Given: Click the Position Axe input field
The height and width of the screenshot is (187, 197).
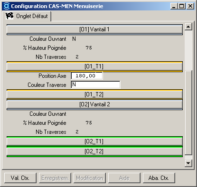Looking at the screenshot, I should pos(87,76).
